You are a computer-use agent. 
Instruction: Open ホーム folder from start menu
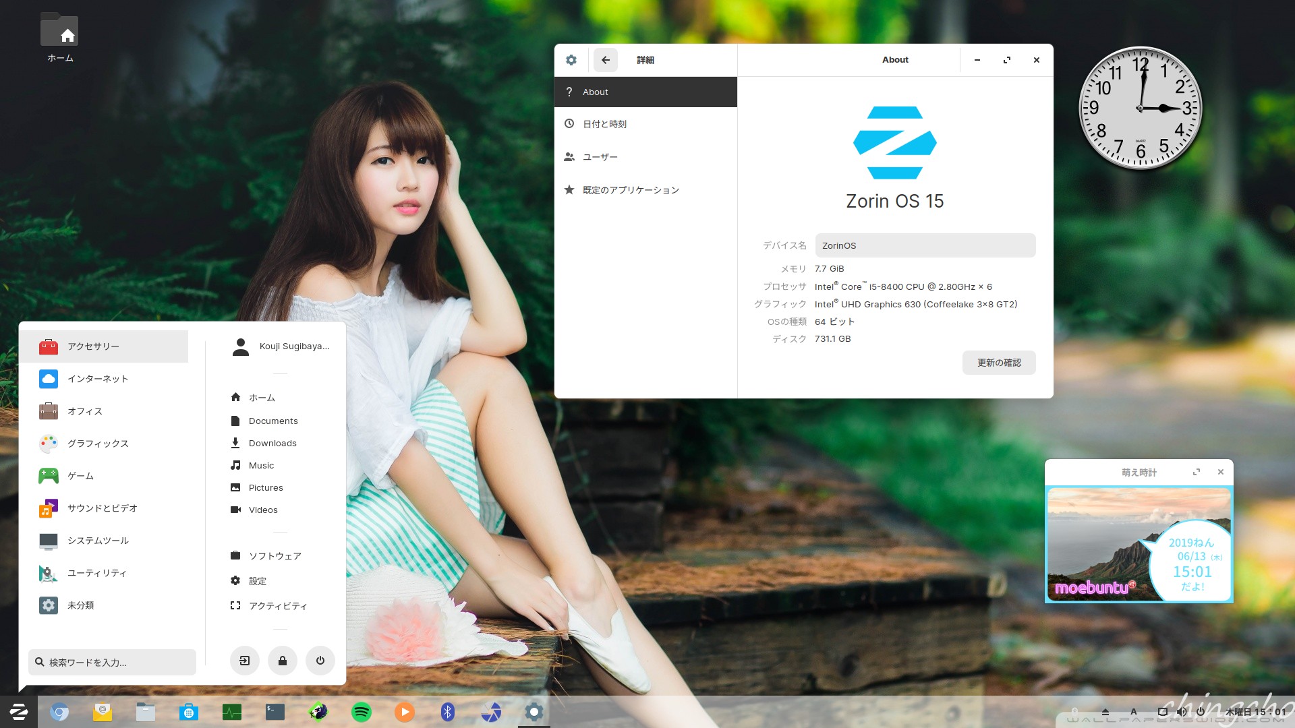point(253,398)
